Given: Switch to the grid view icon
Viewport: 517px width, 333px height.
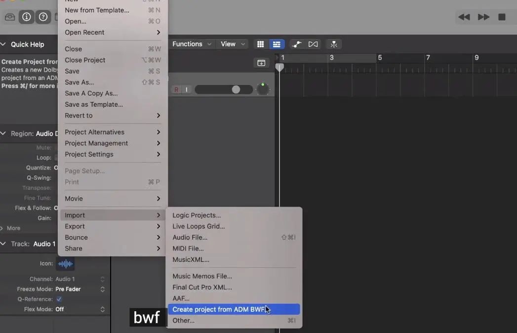Looking at the screenshot, I should tap(261, 44).
